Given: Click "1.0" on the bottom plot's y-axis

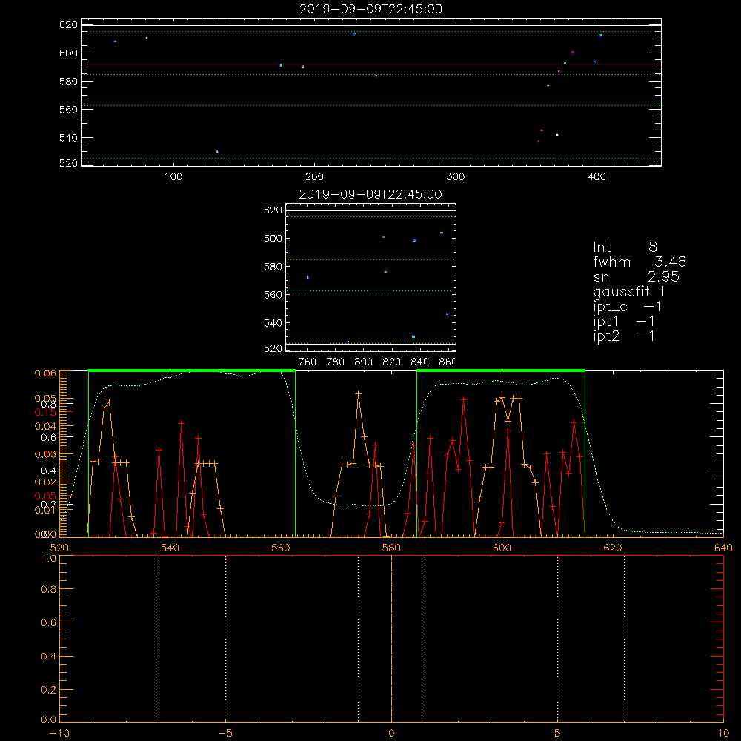Looking at the screenshot, I should pos(49,559).
